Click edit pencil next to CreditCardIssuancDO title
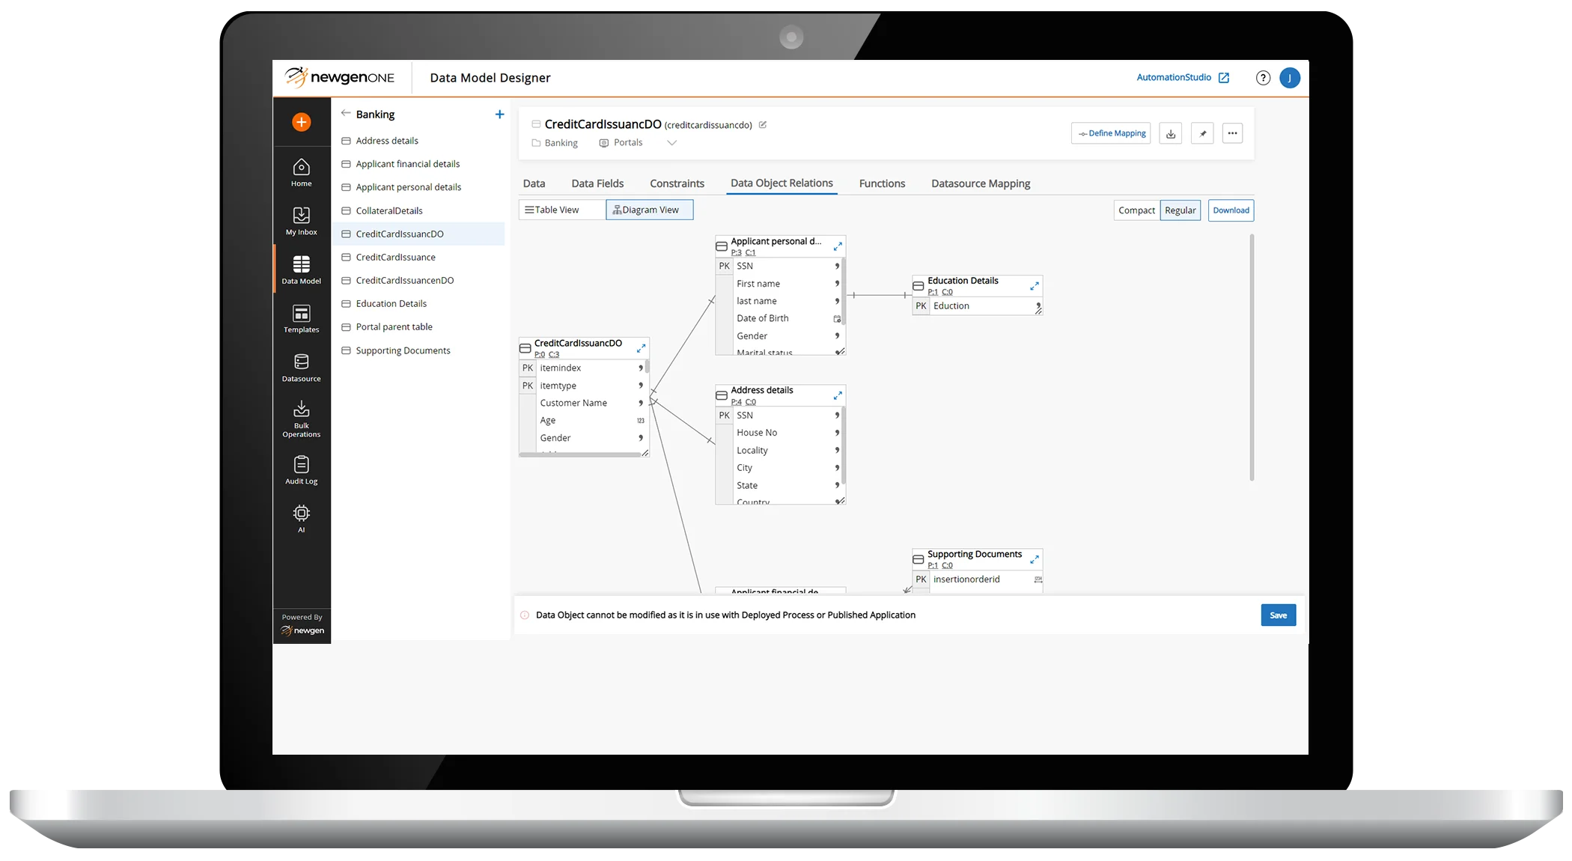Viewport: 1572px width, 861px height. pos(763,125)
